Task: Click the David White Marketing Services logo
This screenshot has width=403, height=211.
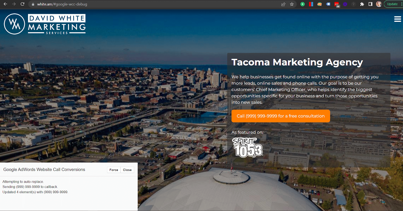Action: point(45,24)
